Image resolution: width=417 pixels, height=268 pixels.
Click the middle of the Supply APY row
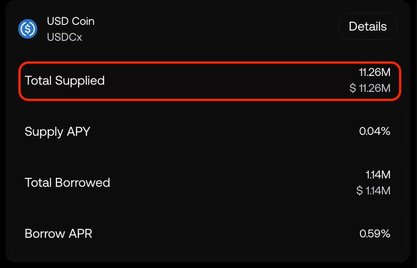(208, 131)
